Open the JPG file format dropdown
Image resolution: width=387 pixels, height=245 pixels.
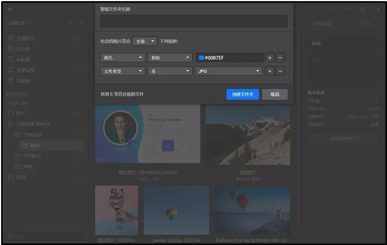coord(228,71)
